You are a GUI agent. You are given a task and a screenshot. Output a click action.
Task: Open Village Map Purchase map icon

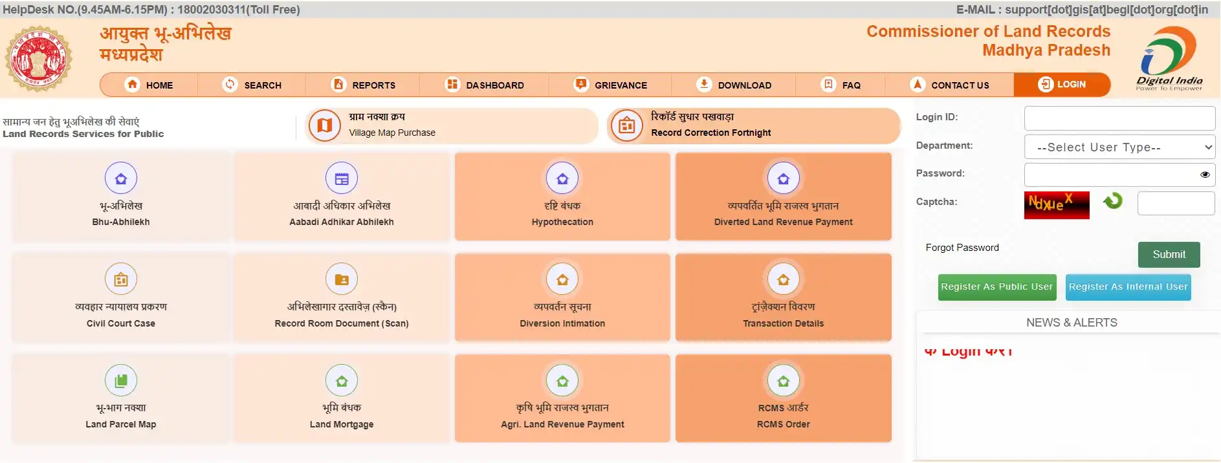coord(325,125)
